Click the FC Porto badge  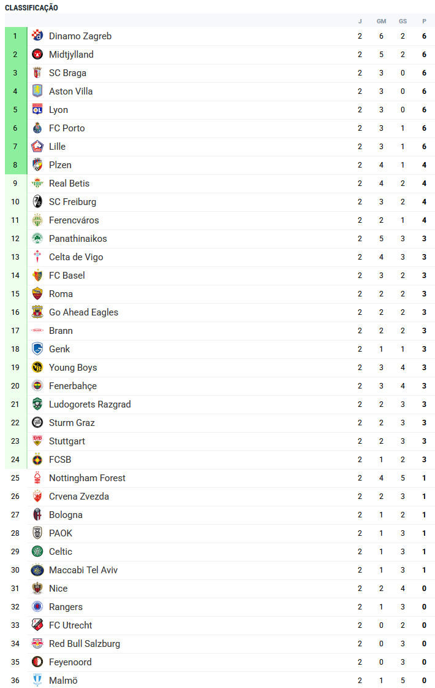click(x=37, y=128)
